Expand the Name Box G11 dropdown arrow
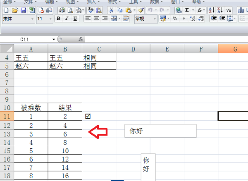 click(x=54, y=39)
